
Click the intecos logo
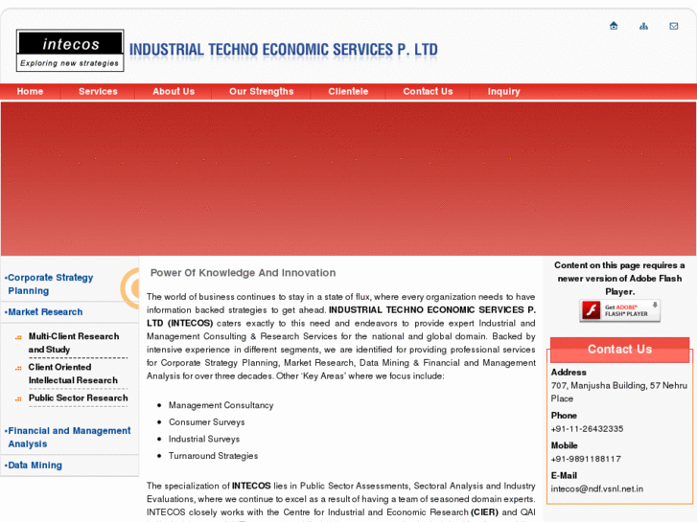pyautogui.click(x=70, y=50)
